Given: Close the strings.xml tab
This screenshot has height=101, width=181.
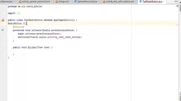Looking at the screenshot, I should pyautogui.click(x=71, y=1).
